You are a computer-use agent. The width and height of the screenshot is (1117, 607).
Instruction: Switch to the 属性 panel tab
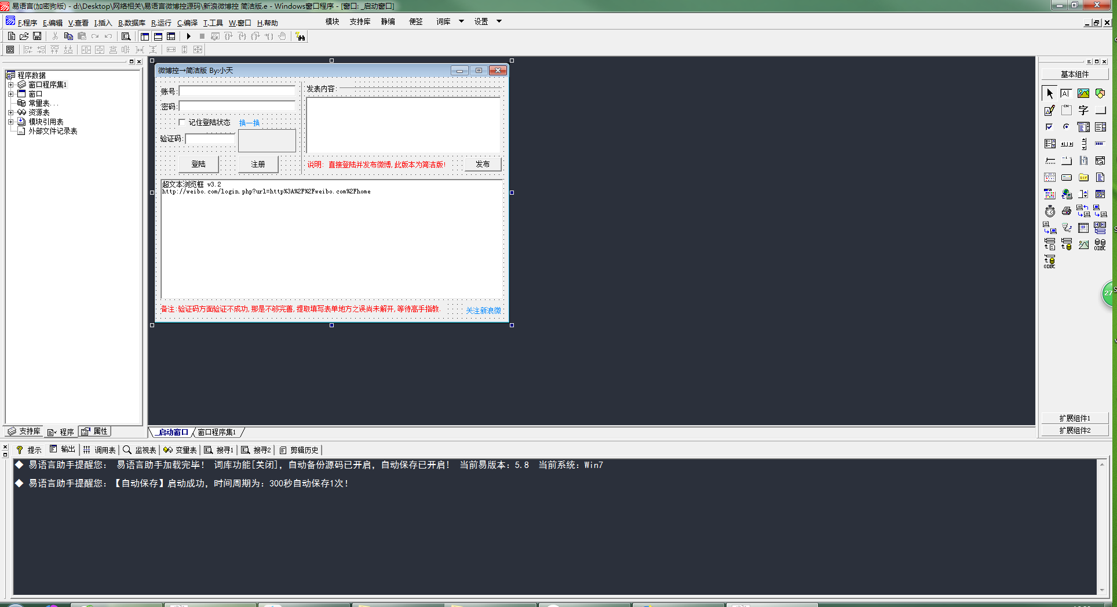pos(95,432)
